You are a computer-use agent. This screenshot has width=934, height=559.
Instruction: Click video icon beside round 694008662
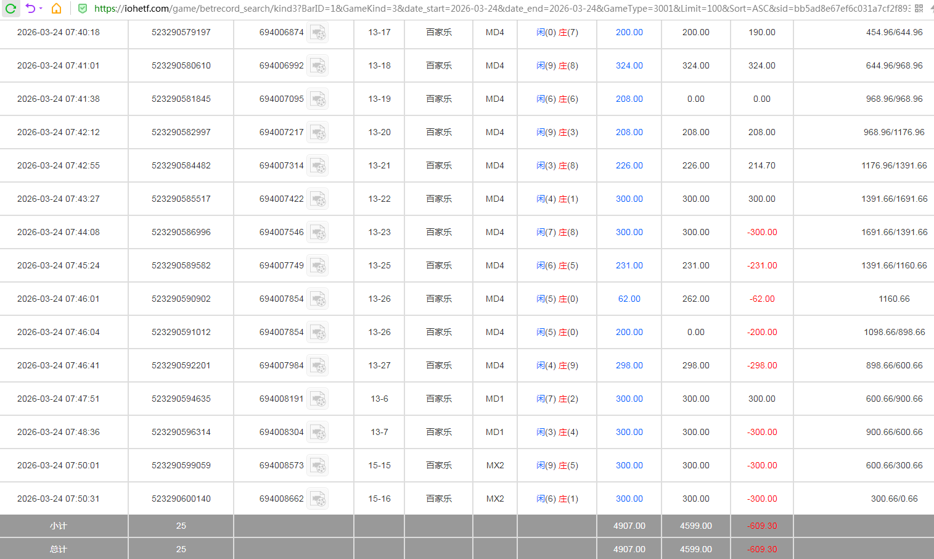[x=317, y=499]
